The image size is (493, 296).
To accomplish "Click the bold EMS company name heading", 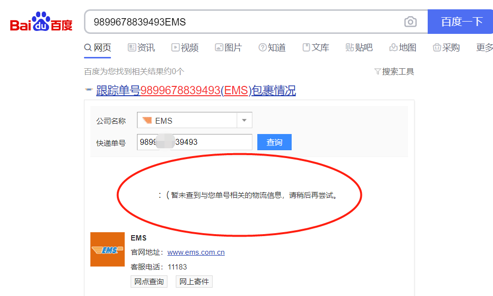I will pos(138,238).
